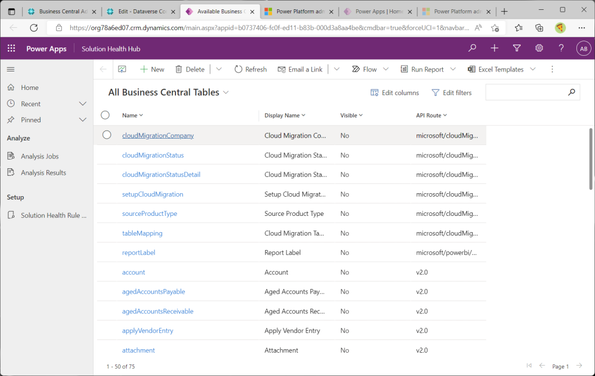Open the browser tab actions menu icon
595x376 pixels.
tap(12, 12)
